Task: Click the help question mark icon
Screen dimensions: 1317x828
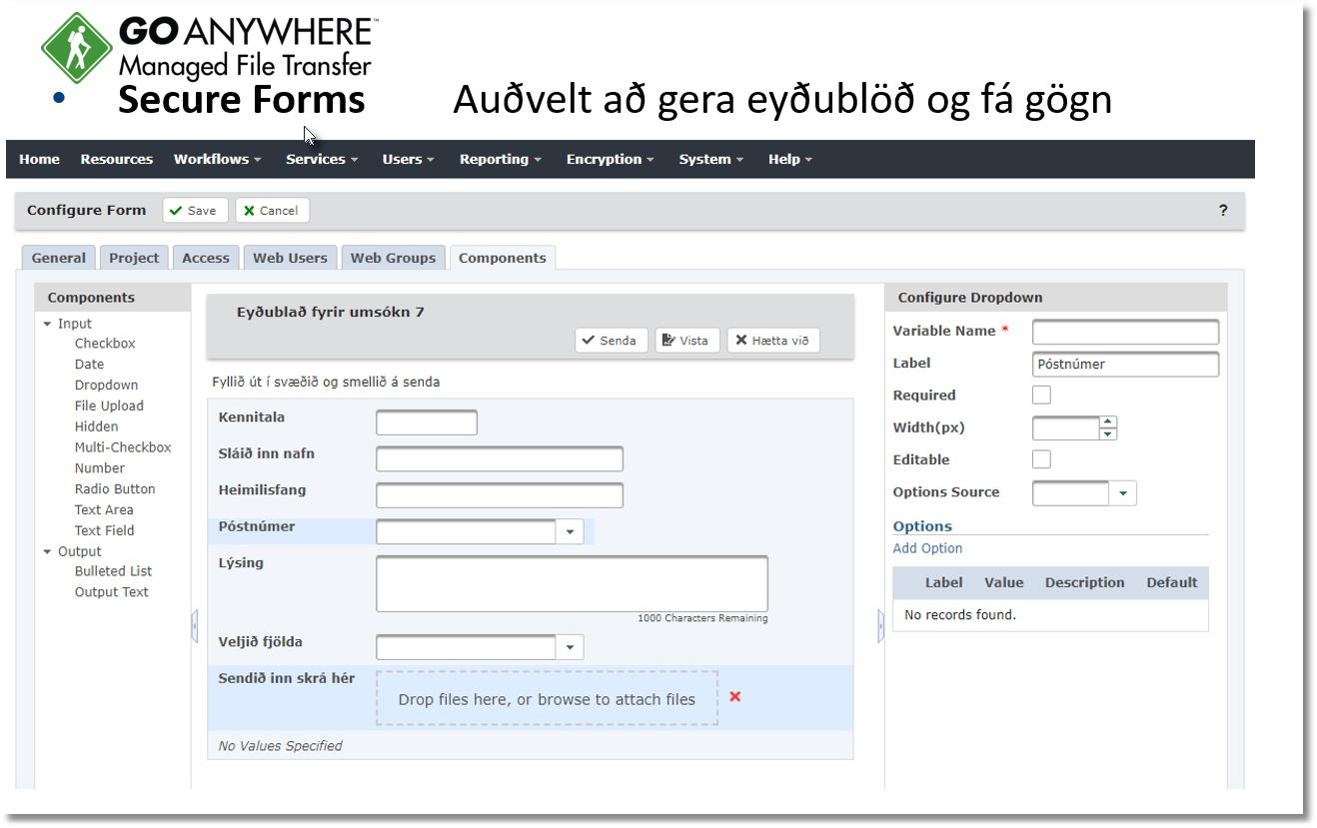Action: tap(1223, 211)
